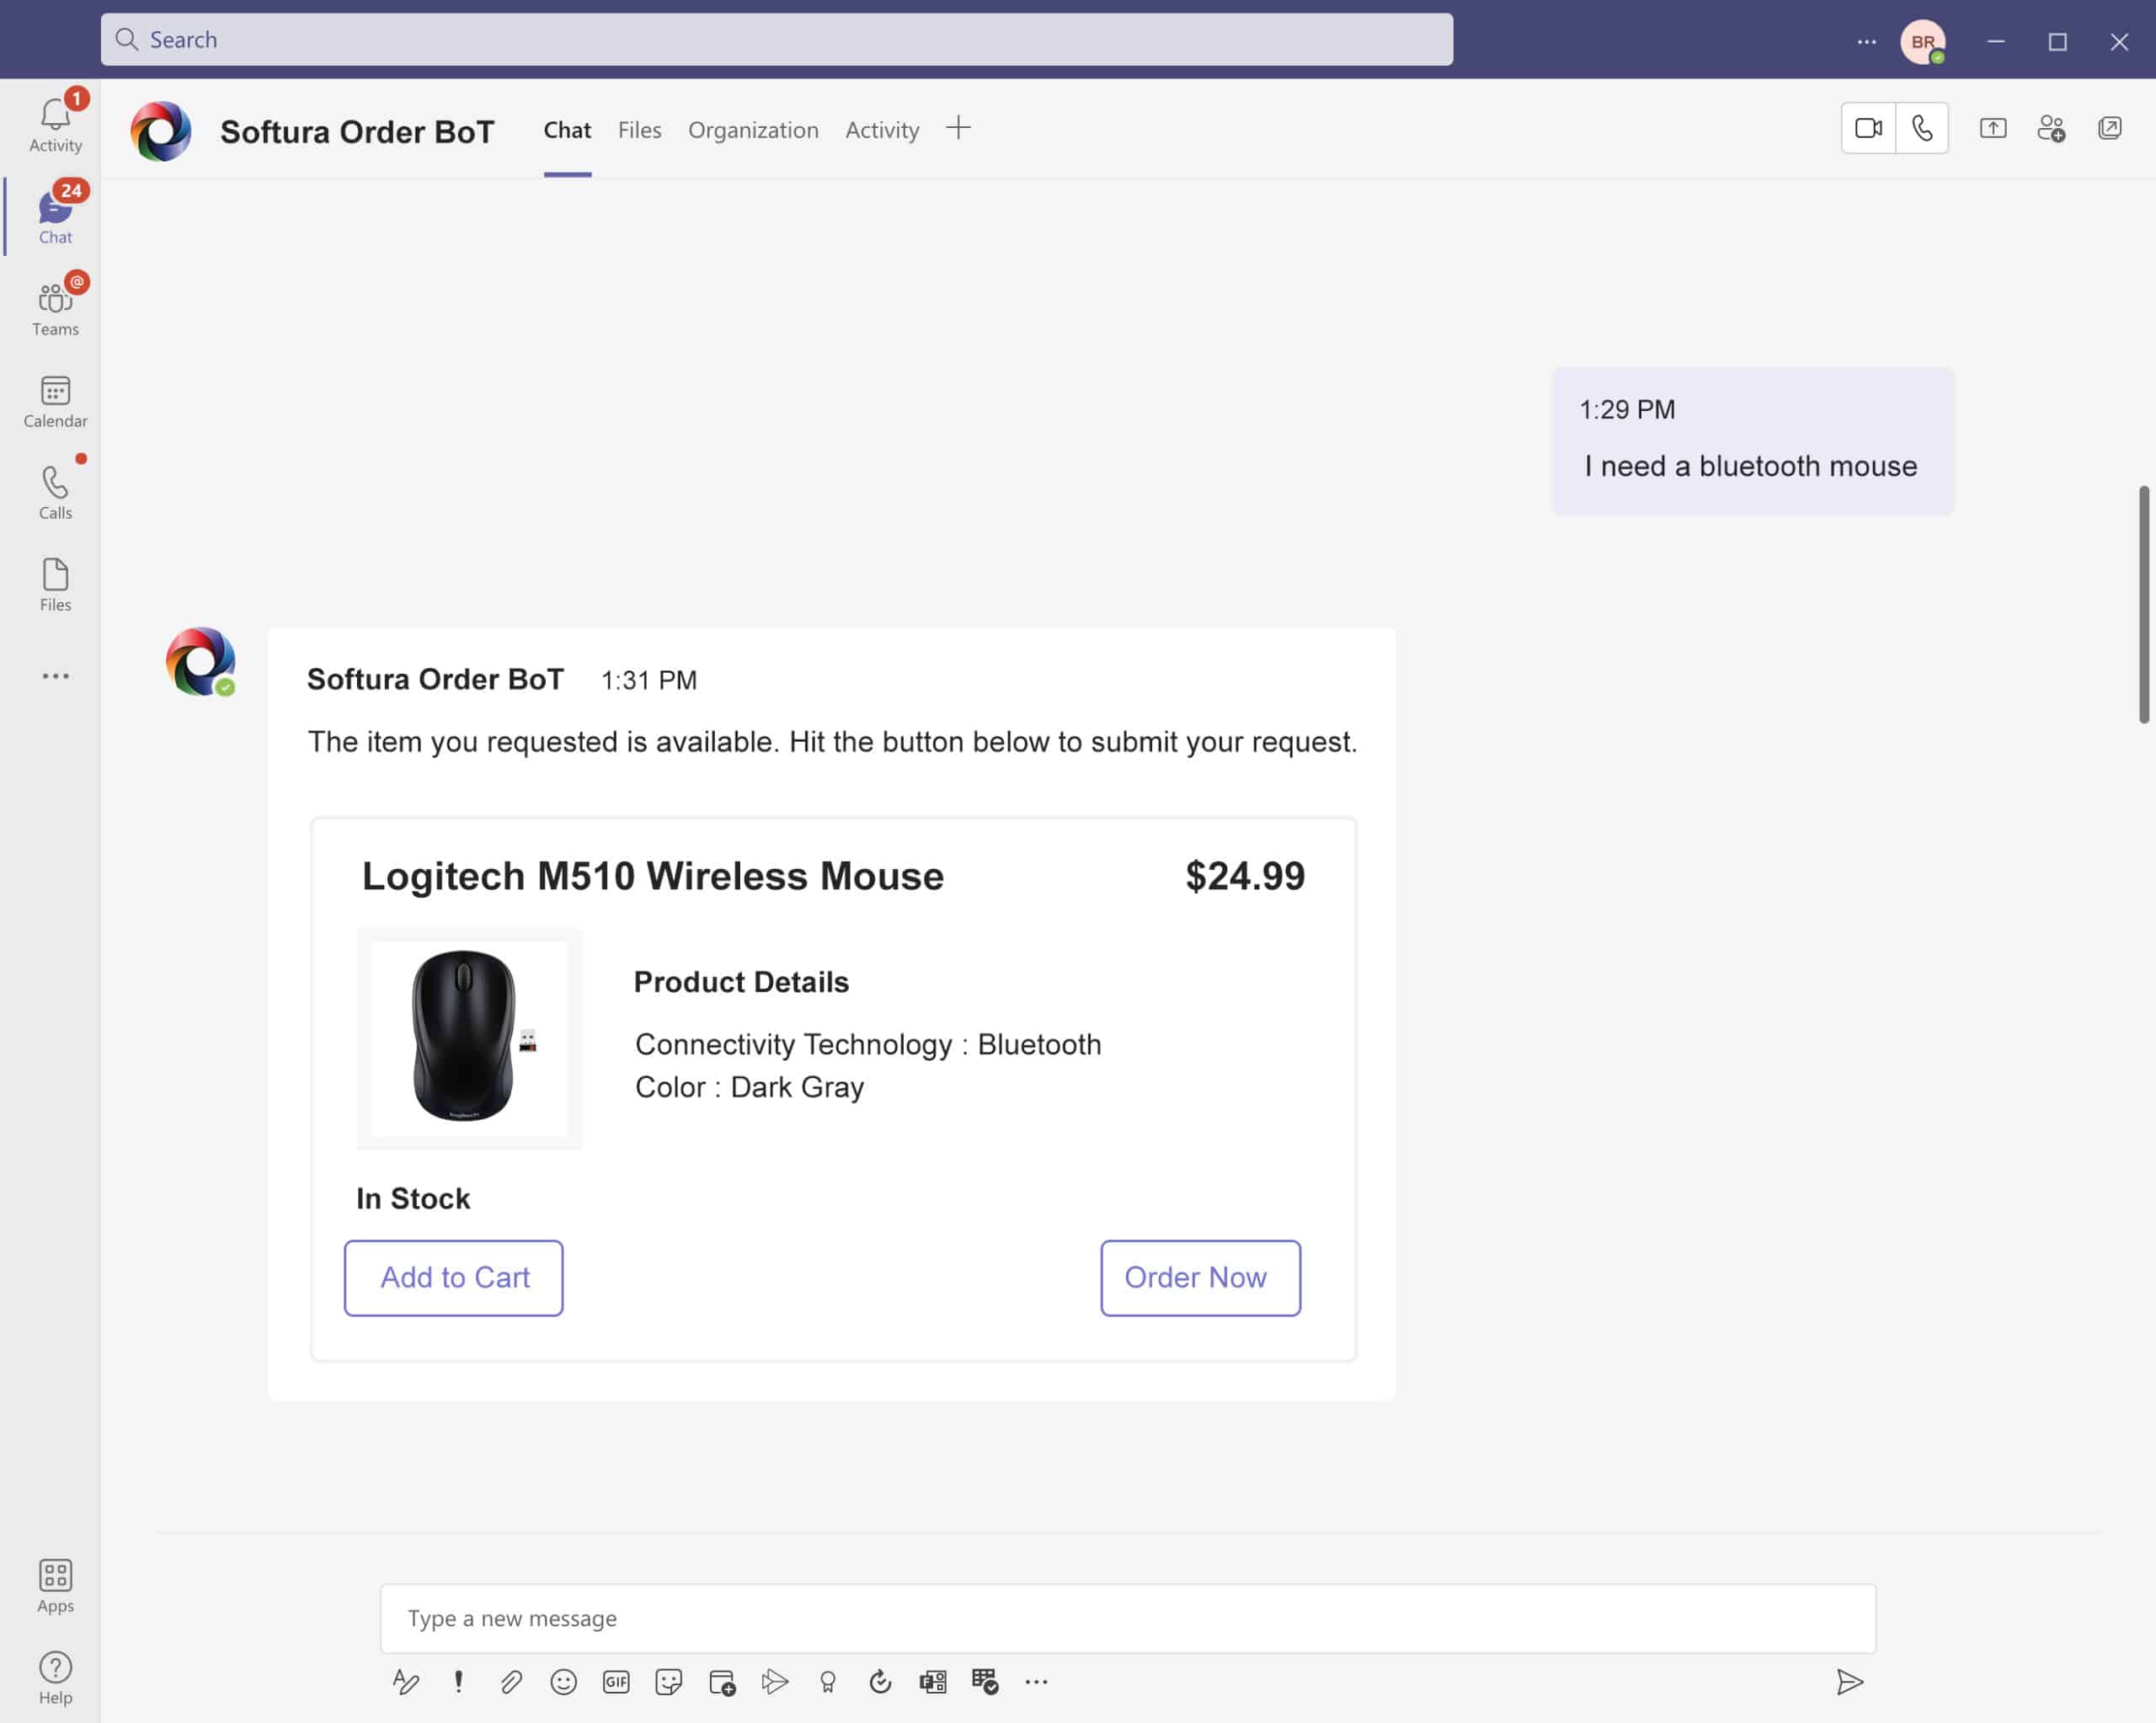This screenshot has width=2156, height=1723.
Task: Attach a file with paperclip
Action: [x=511, y=1682]
